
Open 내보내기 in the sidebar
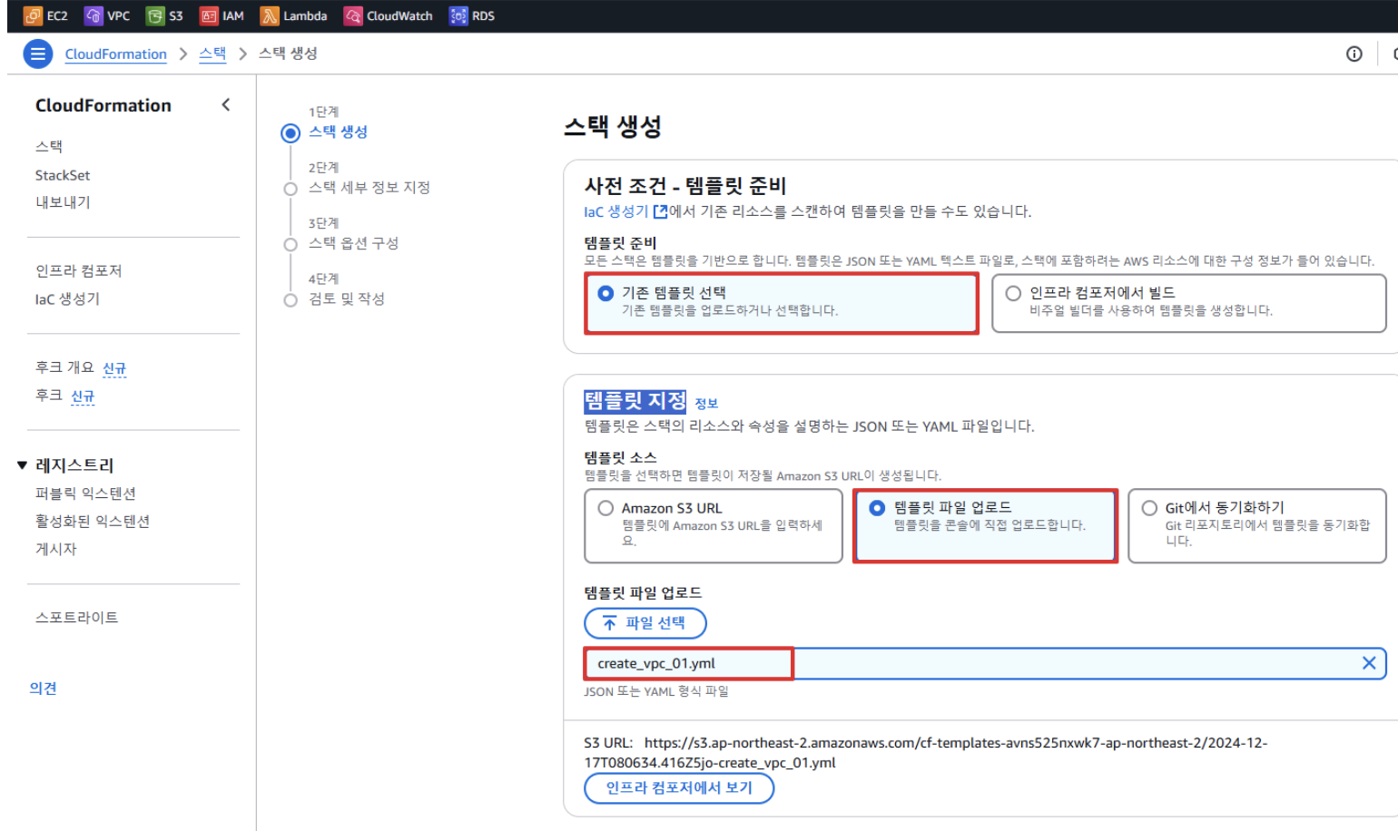63,202
